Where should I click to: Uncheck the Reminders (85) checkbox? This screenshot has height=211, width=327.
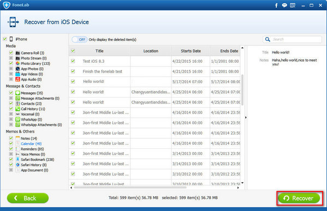(11, 149)
